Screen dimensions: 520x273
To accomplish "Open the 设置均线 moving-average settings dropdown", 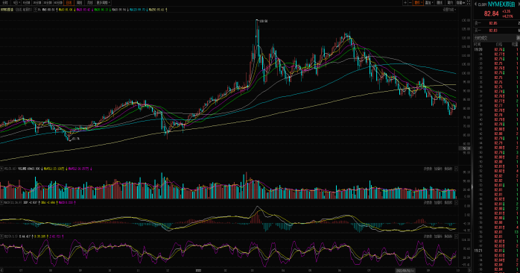I will coord(450,10).
